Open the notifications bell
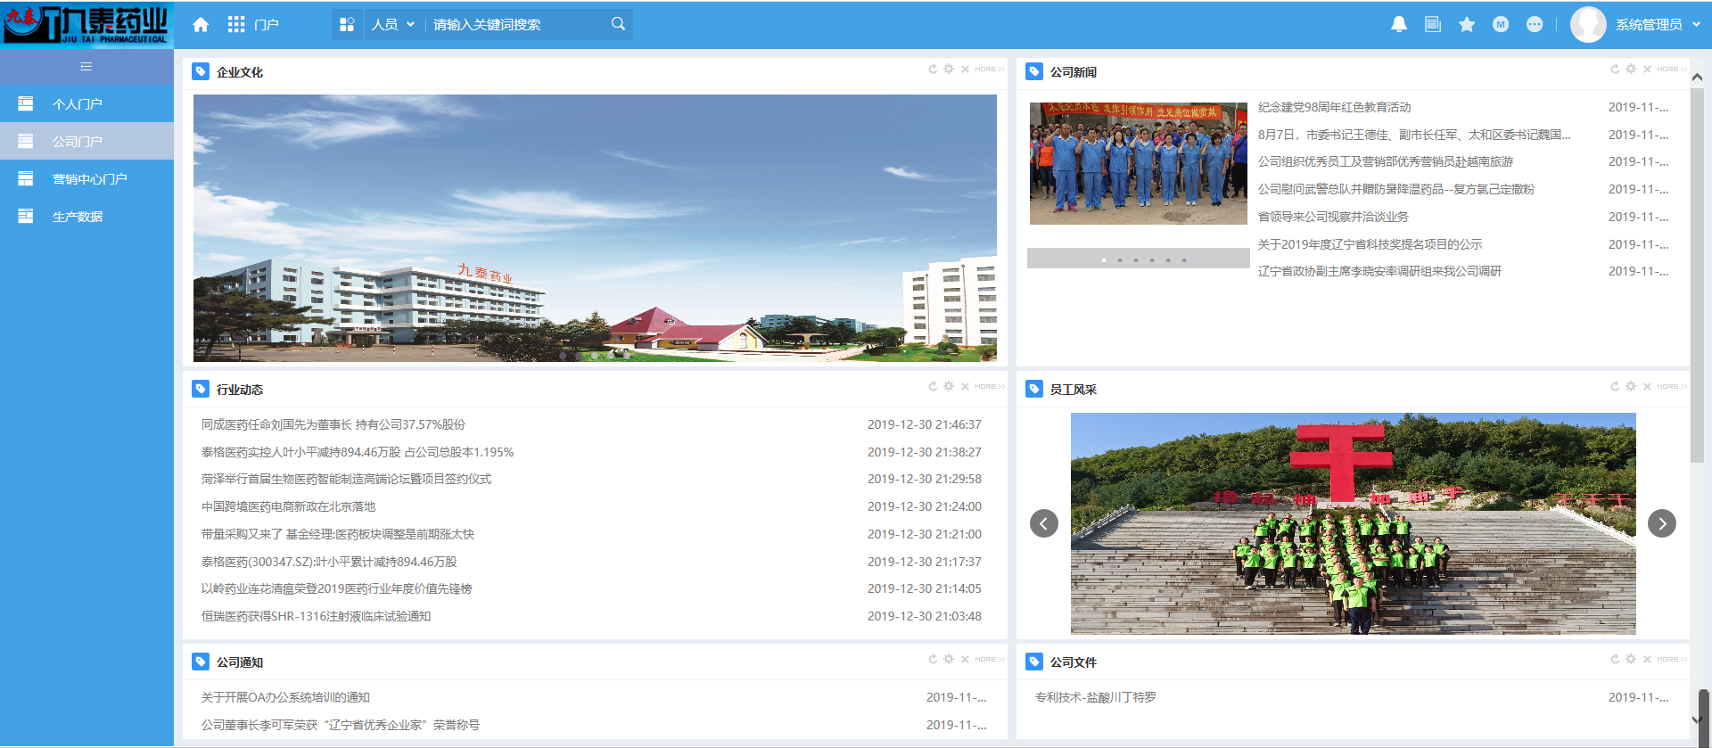Screen dimensions: 1712x748 (1399, 25)
